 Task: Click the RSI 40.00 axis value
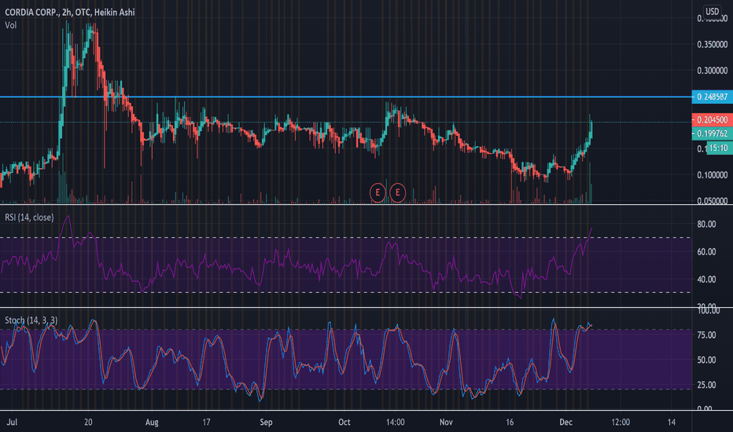[706, 280]
